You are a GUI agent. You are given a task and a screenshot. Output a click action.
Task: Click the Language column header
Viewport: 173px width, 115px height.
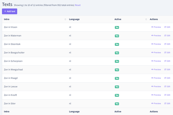pos(74,19)
